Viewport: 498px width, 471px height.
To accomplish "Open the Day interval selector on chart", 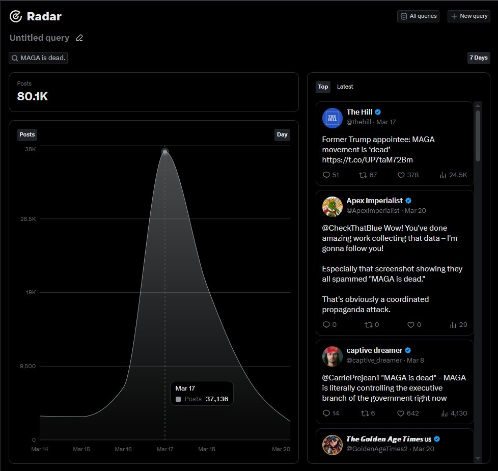I will [282, 134].
